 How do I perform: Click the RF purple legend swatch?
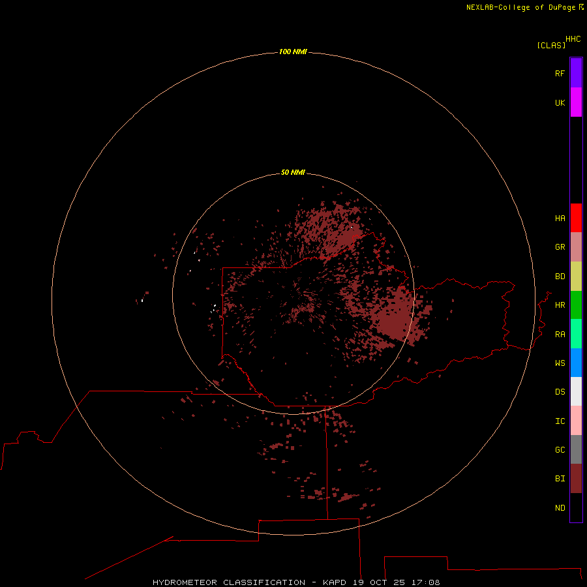pos(576,73)
